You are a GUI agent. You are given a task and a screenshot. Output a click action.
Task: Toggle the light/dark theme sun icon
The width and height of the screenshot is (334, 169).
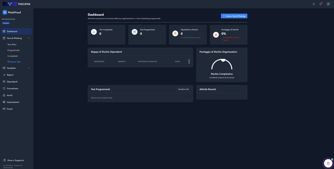[x=314, y=4]
